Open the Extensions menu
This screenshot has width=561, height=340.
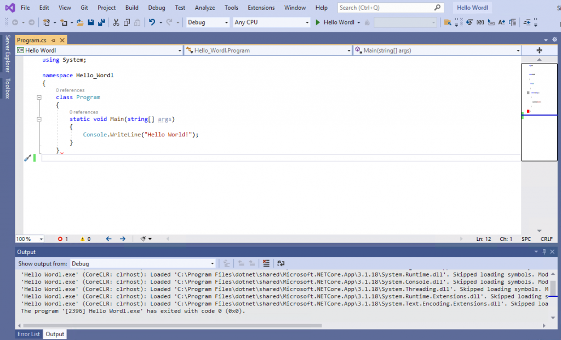261,8
